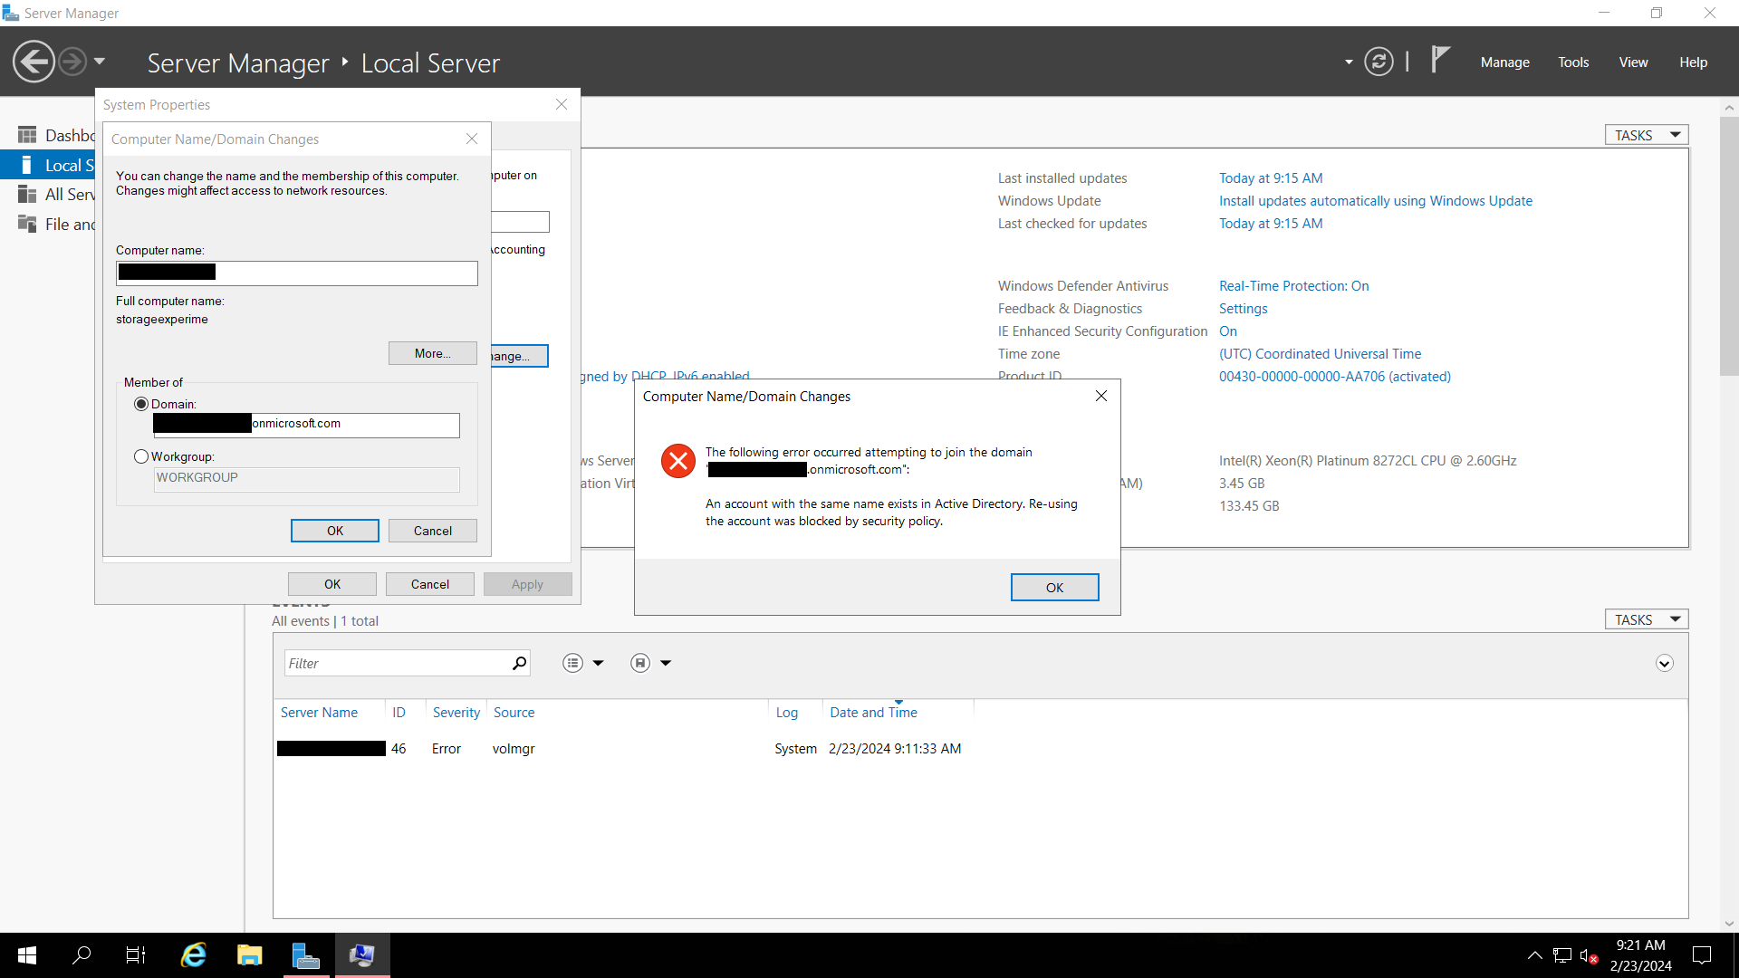Expand the events list with the chevron
The image size is (1739, 978).
pos(1665,663)
